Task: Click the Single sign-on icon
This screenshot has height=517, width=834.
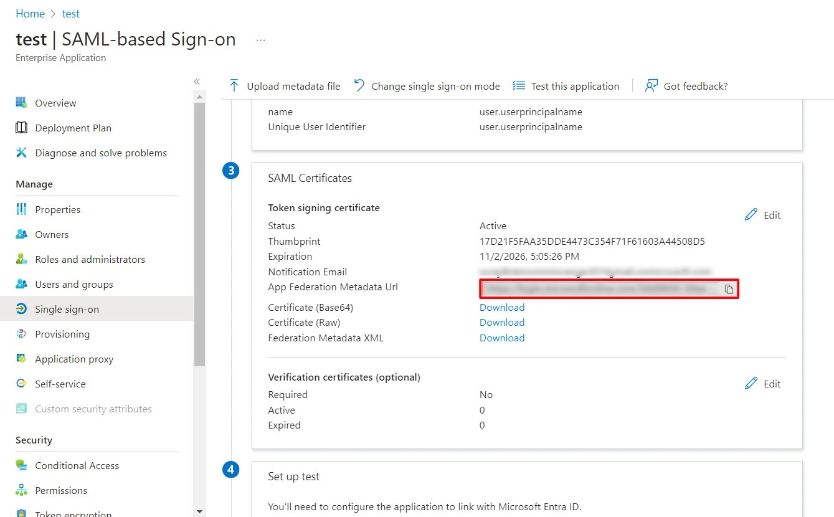Action: [x=21, y=309]
